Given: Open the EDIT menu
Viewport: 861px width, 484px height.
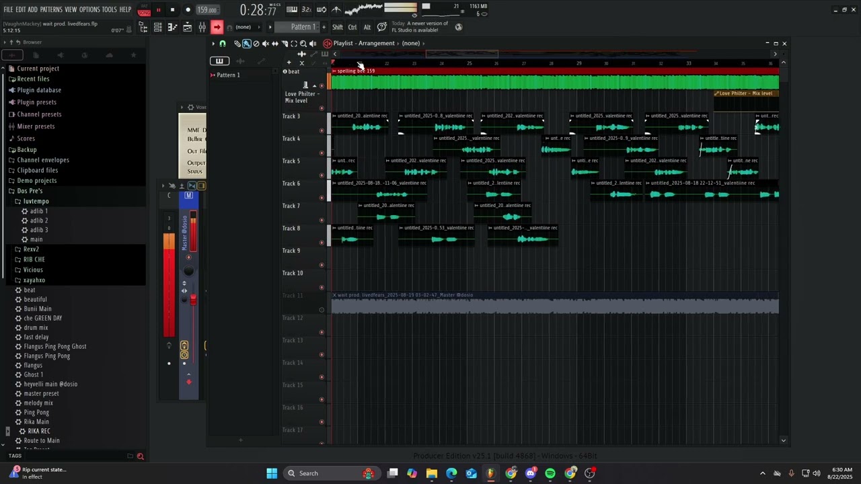Looking at the screenshot, I should tap(21, 9).
